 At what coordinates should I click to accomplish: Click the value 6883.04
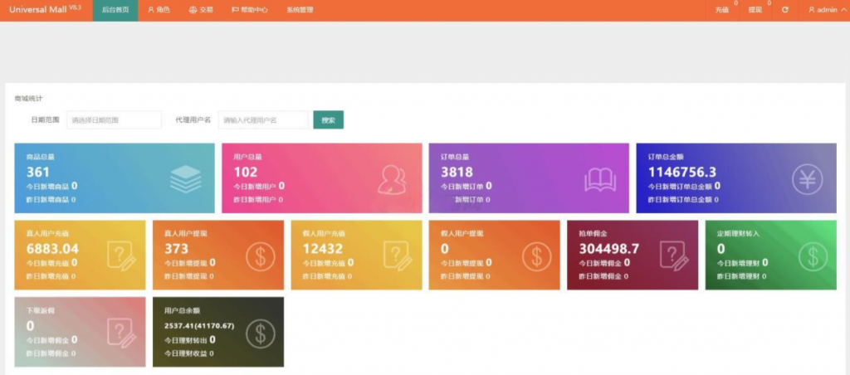coord(52,249)
